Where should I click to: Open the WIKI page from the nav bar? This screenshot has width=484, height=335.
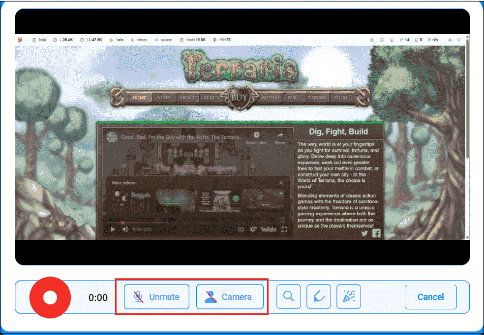tap(294, 98)
